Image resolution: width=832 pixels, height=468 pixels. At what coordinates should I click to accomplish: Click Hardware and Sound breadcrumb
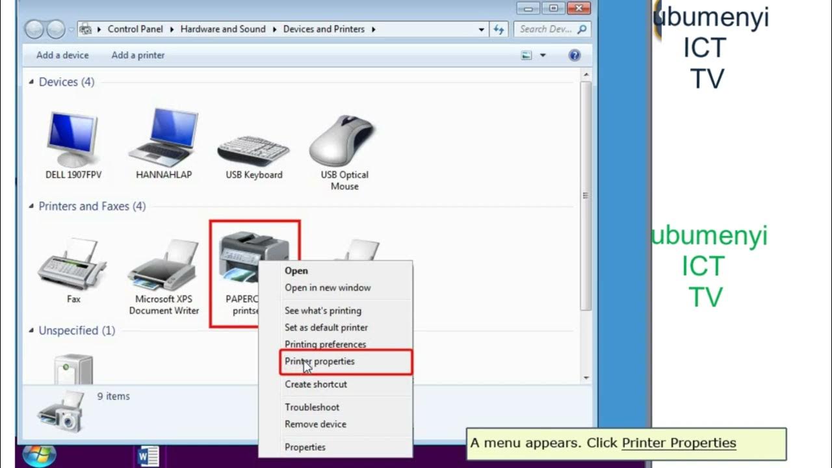(x=223, y=29)
